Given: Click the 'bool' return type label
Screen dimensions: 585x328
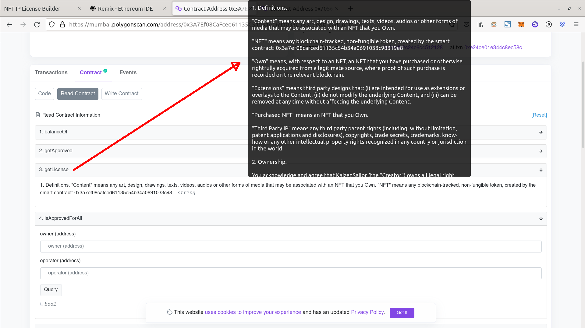Looking at the screenshot, I should [x=50, y=304].
